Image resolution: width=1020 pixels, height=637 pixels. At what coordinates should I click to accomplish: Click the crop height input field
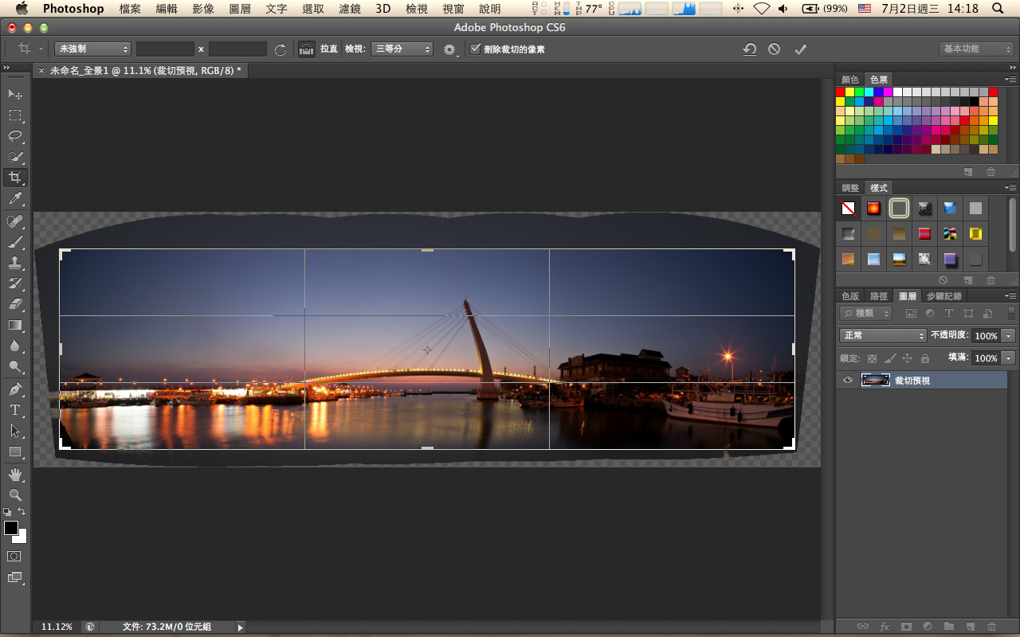(237, 49)
